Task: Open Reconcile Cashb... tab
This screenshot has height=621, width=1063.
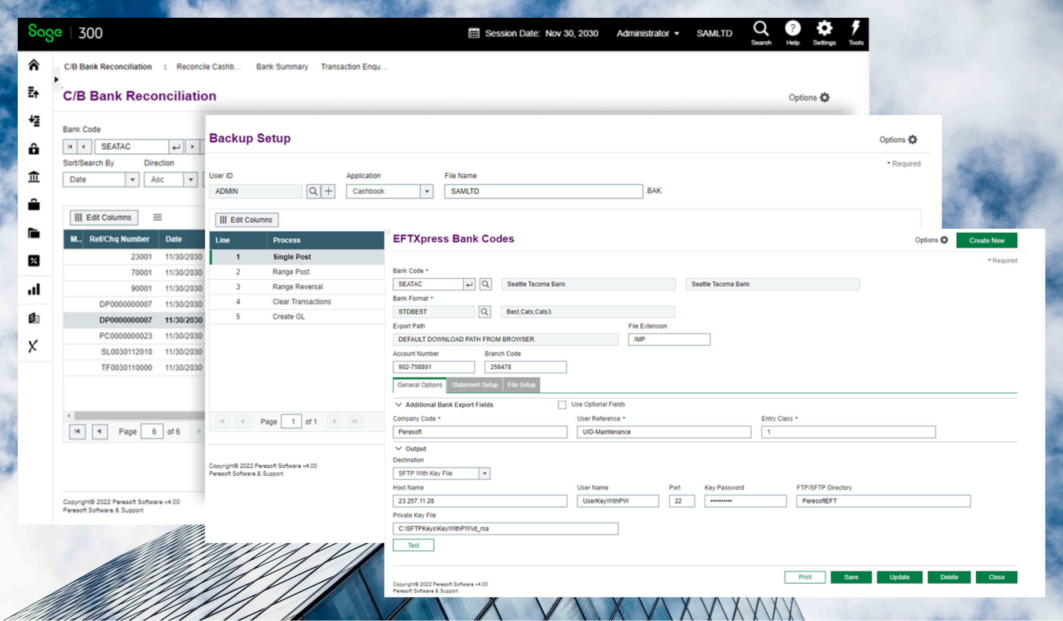Action: (x=208, y=66)
